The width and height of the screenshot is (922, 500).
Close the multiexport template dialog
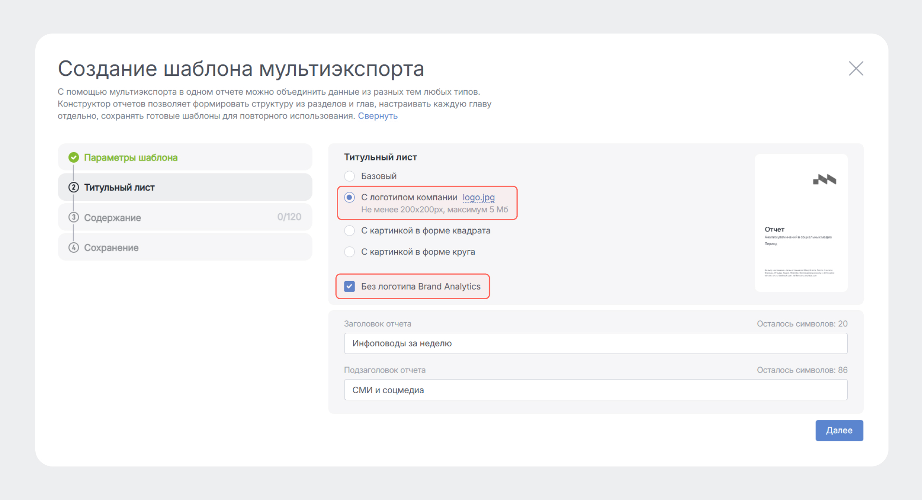point(856,68)
